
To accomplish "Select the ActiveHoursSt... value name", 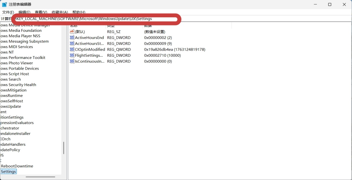I will [89, 44].
